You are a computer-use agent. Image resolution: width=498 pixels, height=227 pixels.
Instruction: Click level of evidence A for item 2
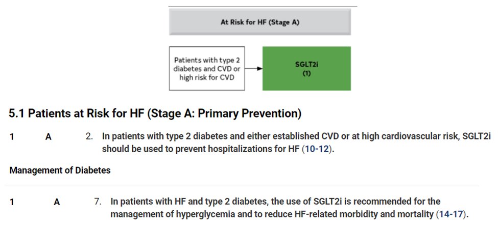49,137
